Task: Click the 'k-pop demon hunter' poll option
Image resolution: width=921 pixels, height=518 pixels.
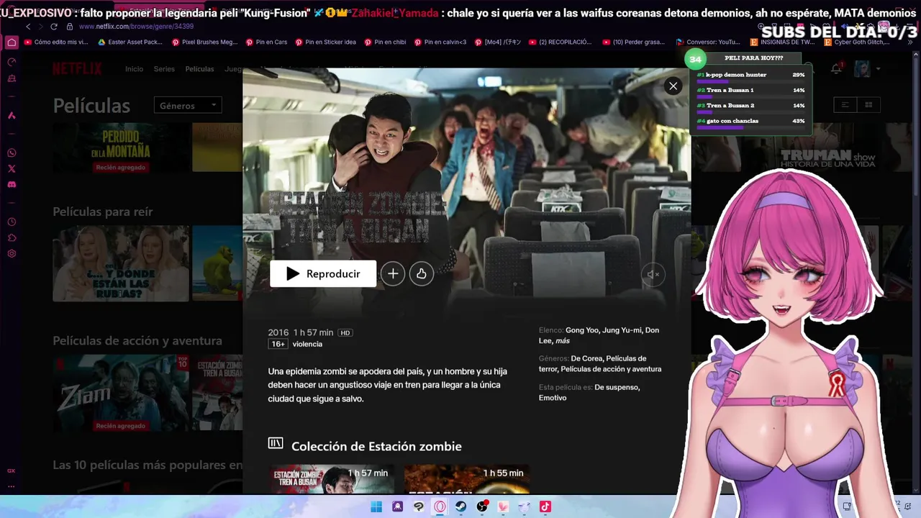Action: 750,76
